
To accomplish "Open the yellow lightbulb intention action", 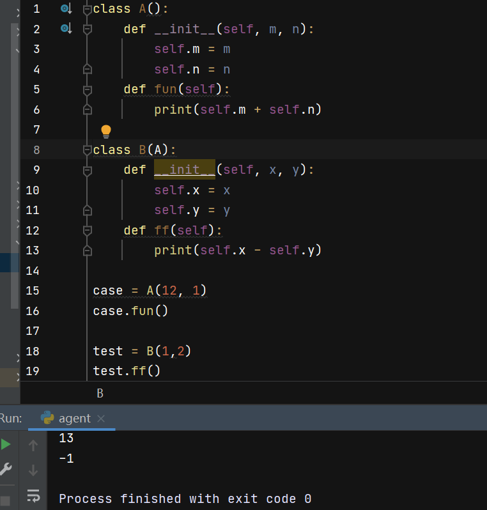I will pos(106,132).
